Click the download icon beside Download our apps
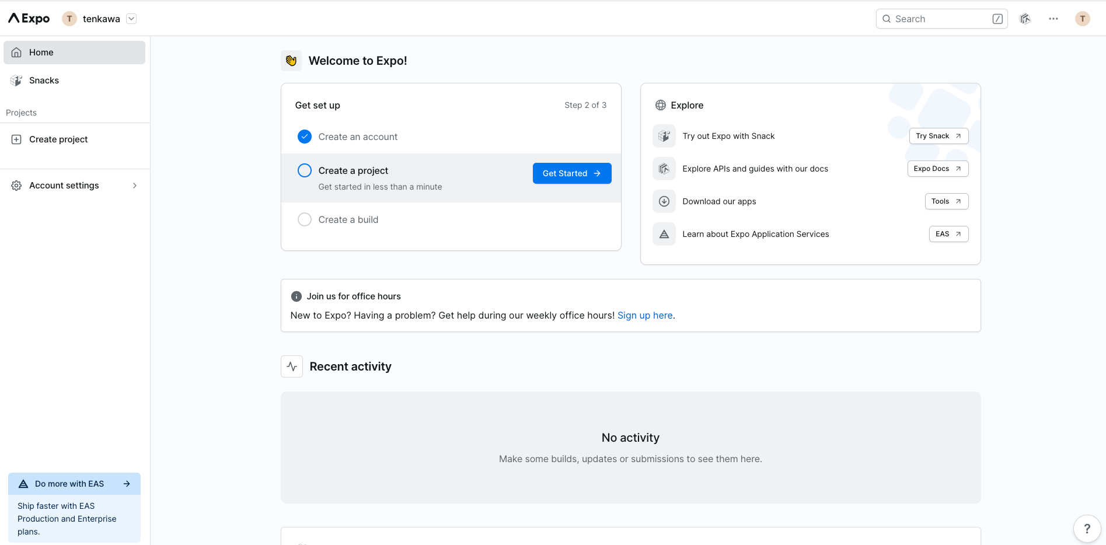 [664, 201]
